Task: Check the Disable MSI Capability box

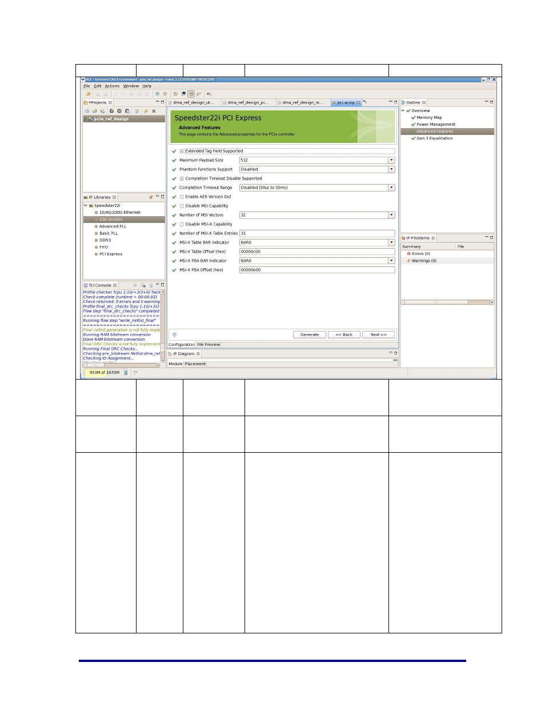Action: click(x=182, y=206)
